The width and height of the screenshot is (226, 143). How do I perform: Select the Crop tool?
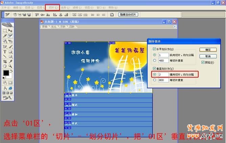point(5,61)
